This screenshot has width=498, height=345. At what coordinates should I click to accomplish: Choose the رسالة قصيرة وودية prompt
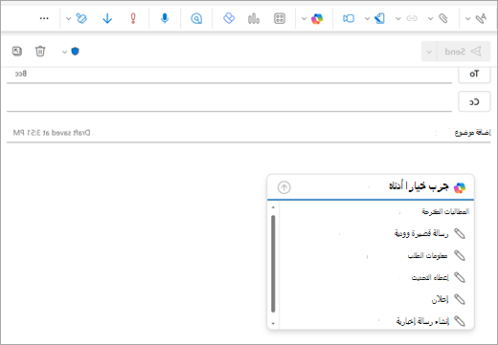coord(421,233)
